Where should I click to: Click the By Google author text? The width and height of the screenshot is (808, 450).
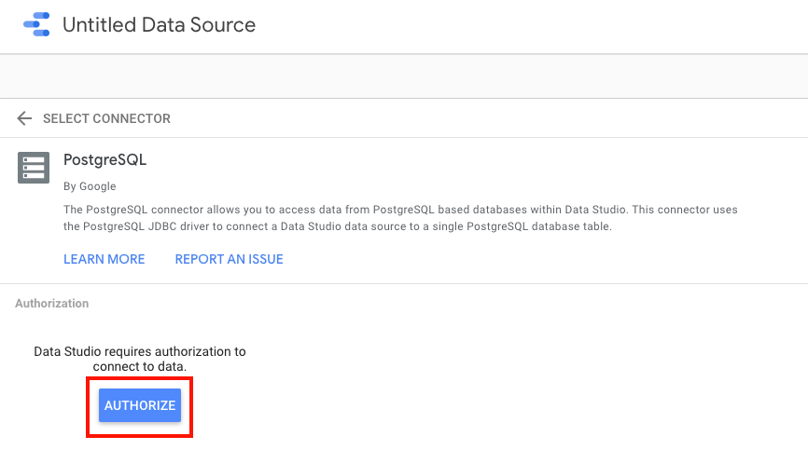point(90,186)
